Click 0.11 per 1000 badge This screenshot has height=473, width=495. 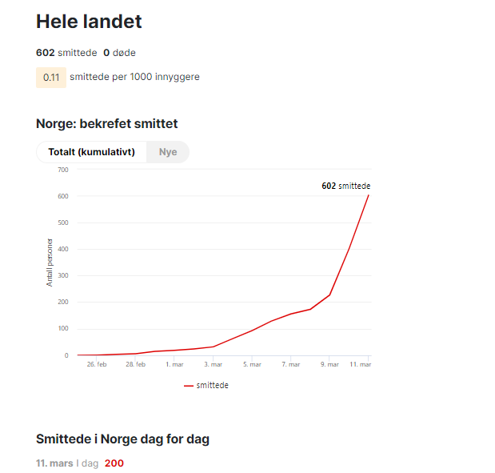51,78
